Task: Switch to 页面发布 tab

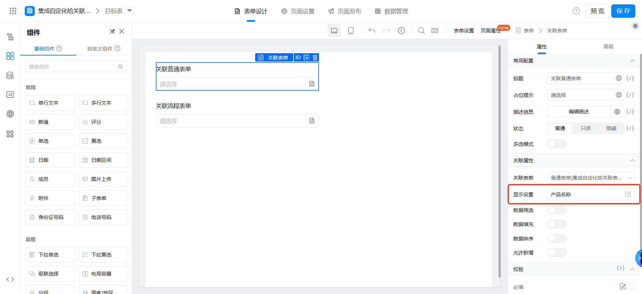Action: point(345,11)
